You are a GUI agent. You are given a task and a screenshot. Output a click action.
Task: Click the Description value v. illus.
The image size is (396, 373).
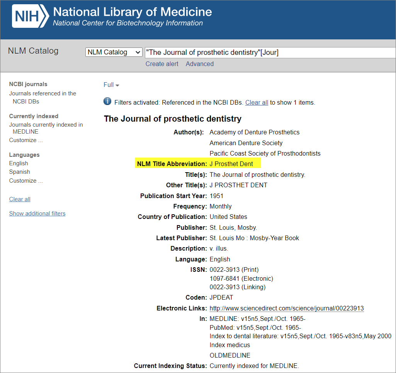[219, 249]
